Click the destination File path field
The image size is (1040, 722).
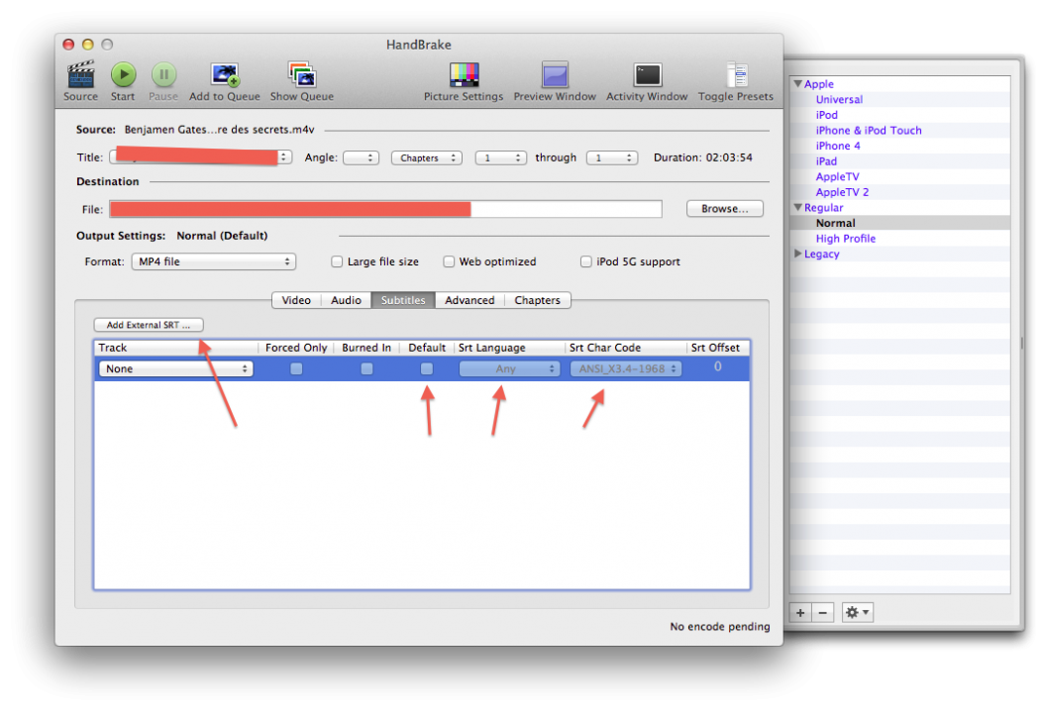(386, 209)
